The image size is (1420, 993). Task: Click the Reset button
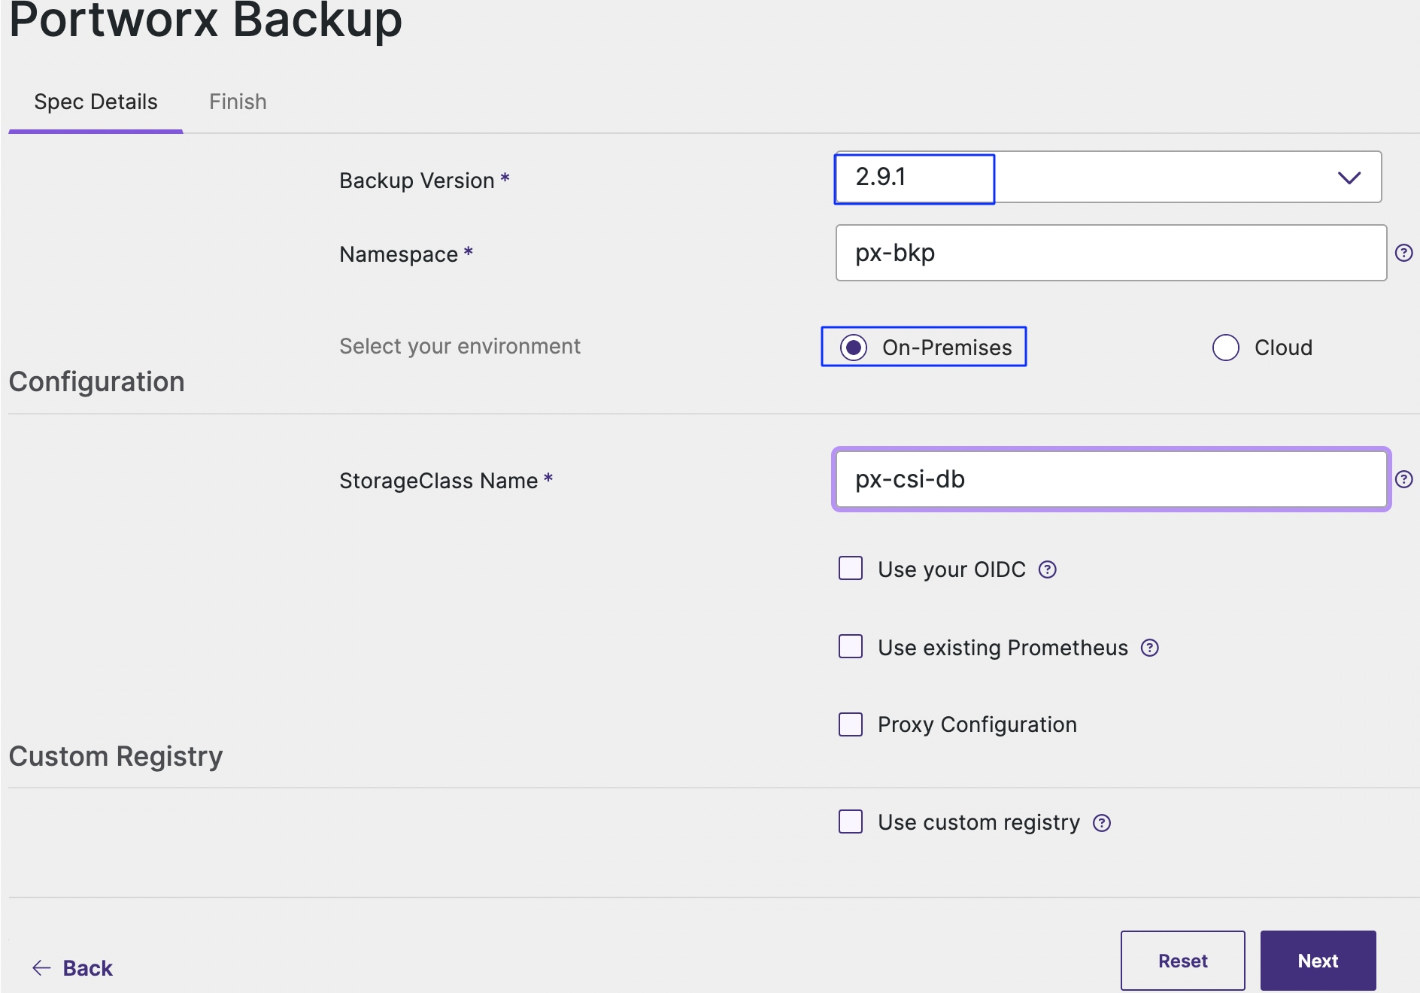tap(1182, 961)
